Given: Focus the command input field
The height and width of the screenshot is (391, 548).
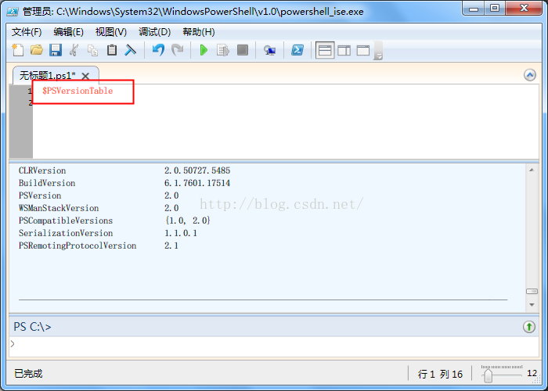Looking at the screenshot, I should click(x=274, y=346).
